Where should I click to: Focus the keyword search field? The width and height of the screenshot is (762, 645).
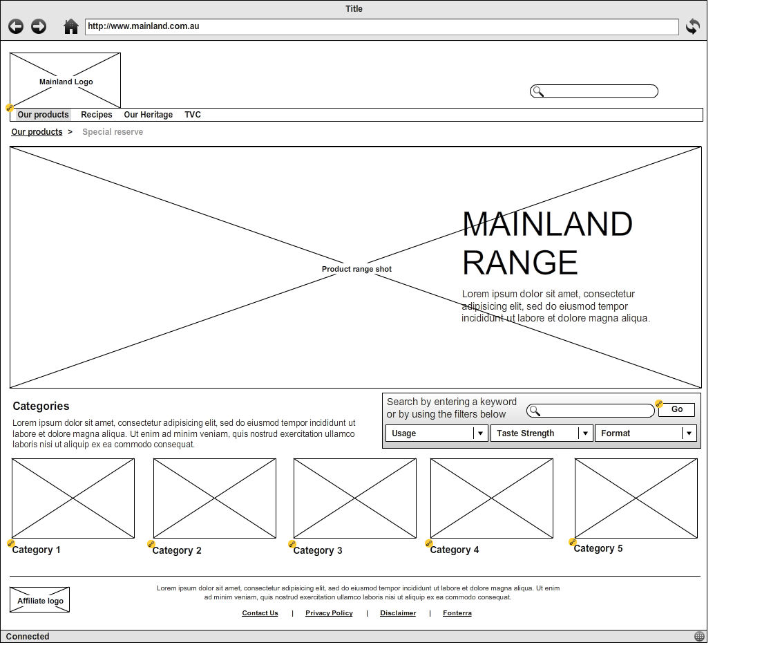click(x=591, y=411)
